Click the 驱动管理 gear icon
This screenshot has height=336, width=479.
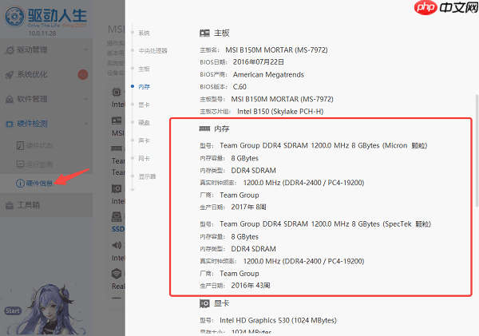pyautogui.click(x=10, y=50)
